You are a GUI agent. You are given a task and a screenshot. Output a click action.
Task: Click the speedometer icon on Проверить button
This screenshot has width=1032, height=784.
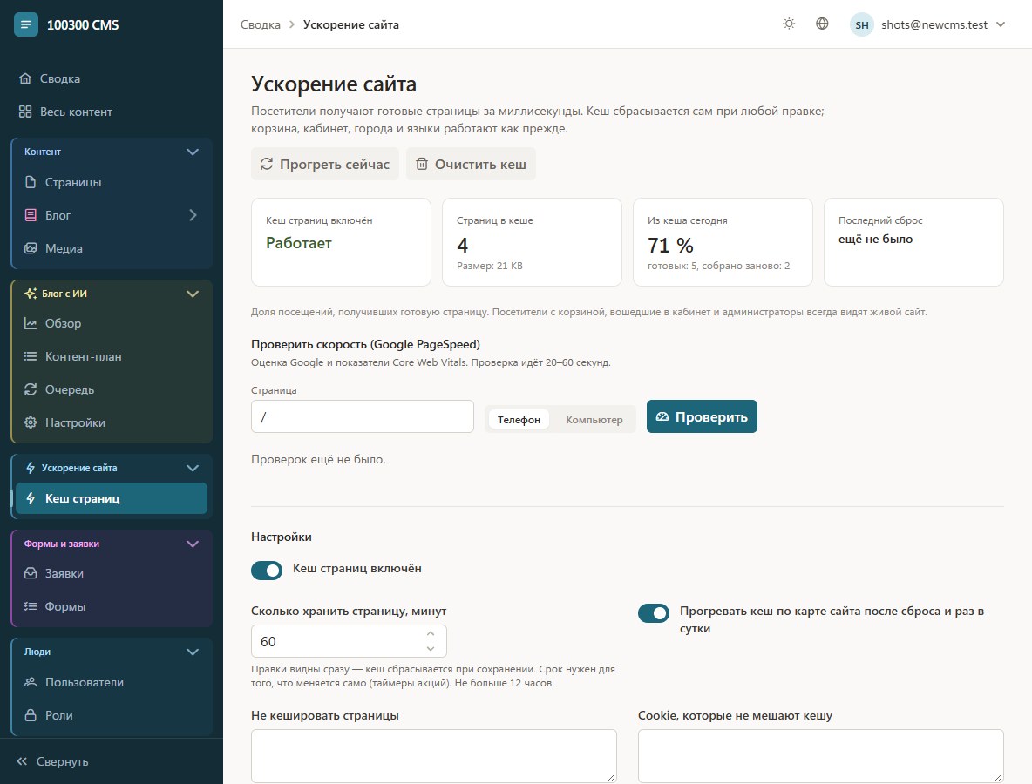[x=662, y=416]
